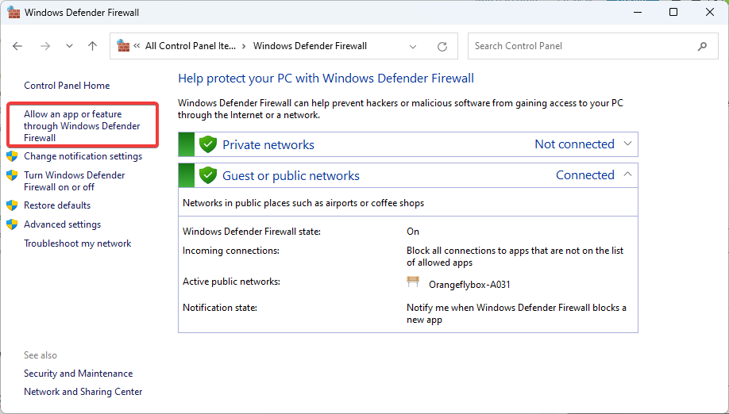Click the 'Connected' status text
The width and height of the screenshot is (729, 414).
coord(585,175)
